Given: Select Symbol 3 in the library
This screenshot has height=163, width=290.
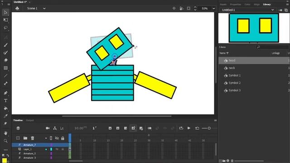Looking at the screenshot, I should 254,91.
